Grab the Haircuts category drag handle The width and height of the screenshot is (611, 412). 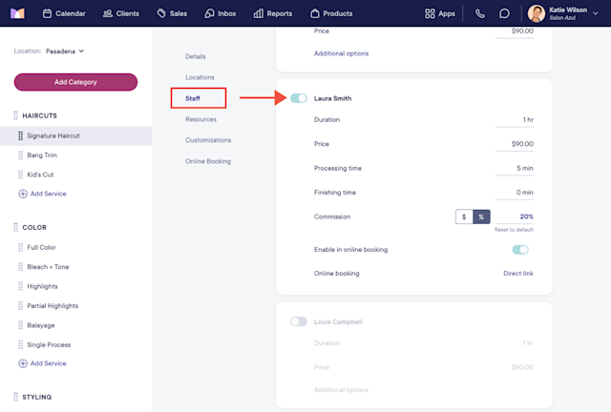coord(15,115)
